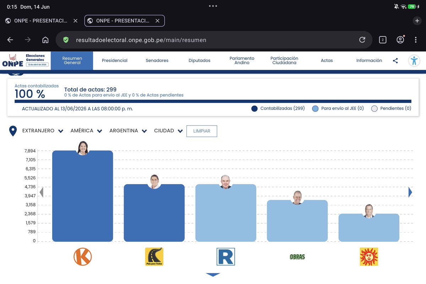Click the Pendientes (0) legend dot
Screen dimensions: 426x284
coord(374,108)
